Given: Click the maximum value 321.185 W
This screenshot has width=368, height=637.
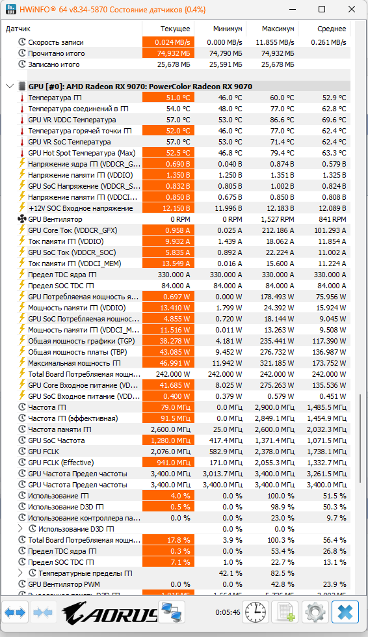Looking at the screenshot, I should [x=275, y=363].
